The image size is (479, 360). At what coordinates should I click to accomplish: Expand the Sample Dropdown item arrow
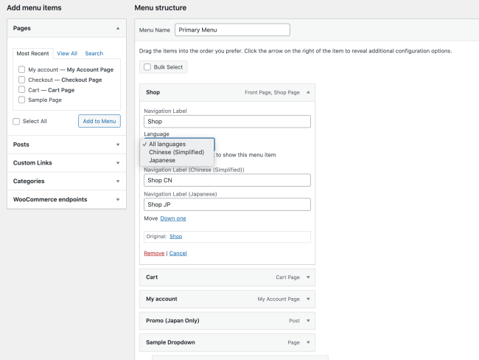[x=308, y=343]
